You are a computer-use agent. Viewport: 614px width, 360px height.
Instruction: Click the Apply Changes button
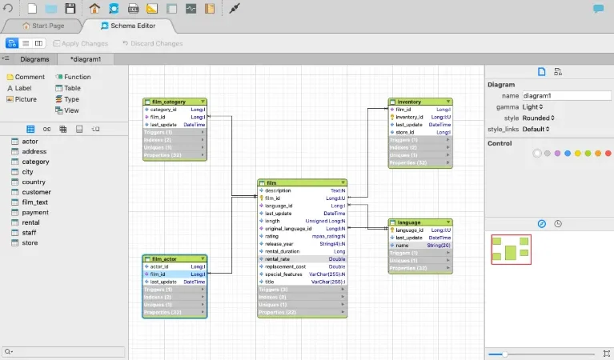click(80, 43)
